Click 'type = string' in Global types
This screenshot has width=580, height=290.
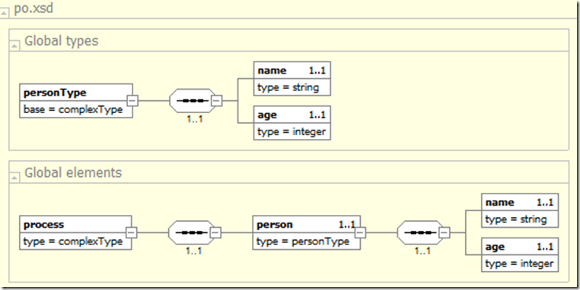click(x=288, y=87)
